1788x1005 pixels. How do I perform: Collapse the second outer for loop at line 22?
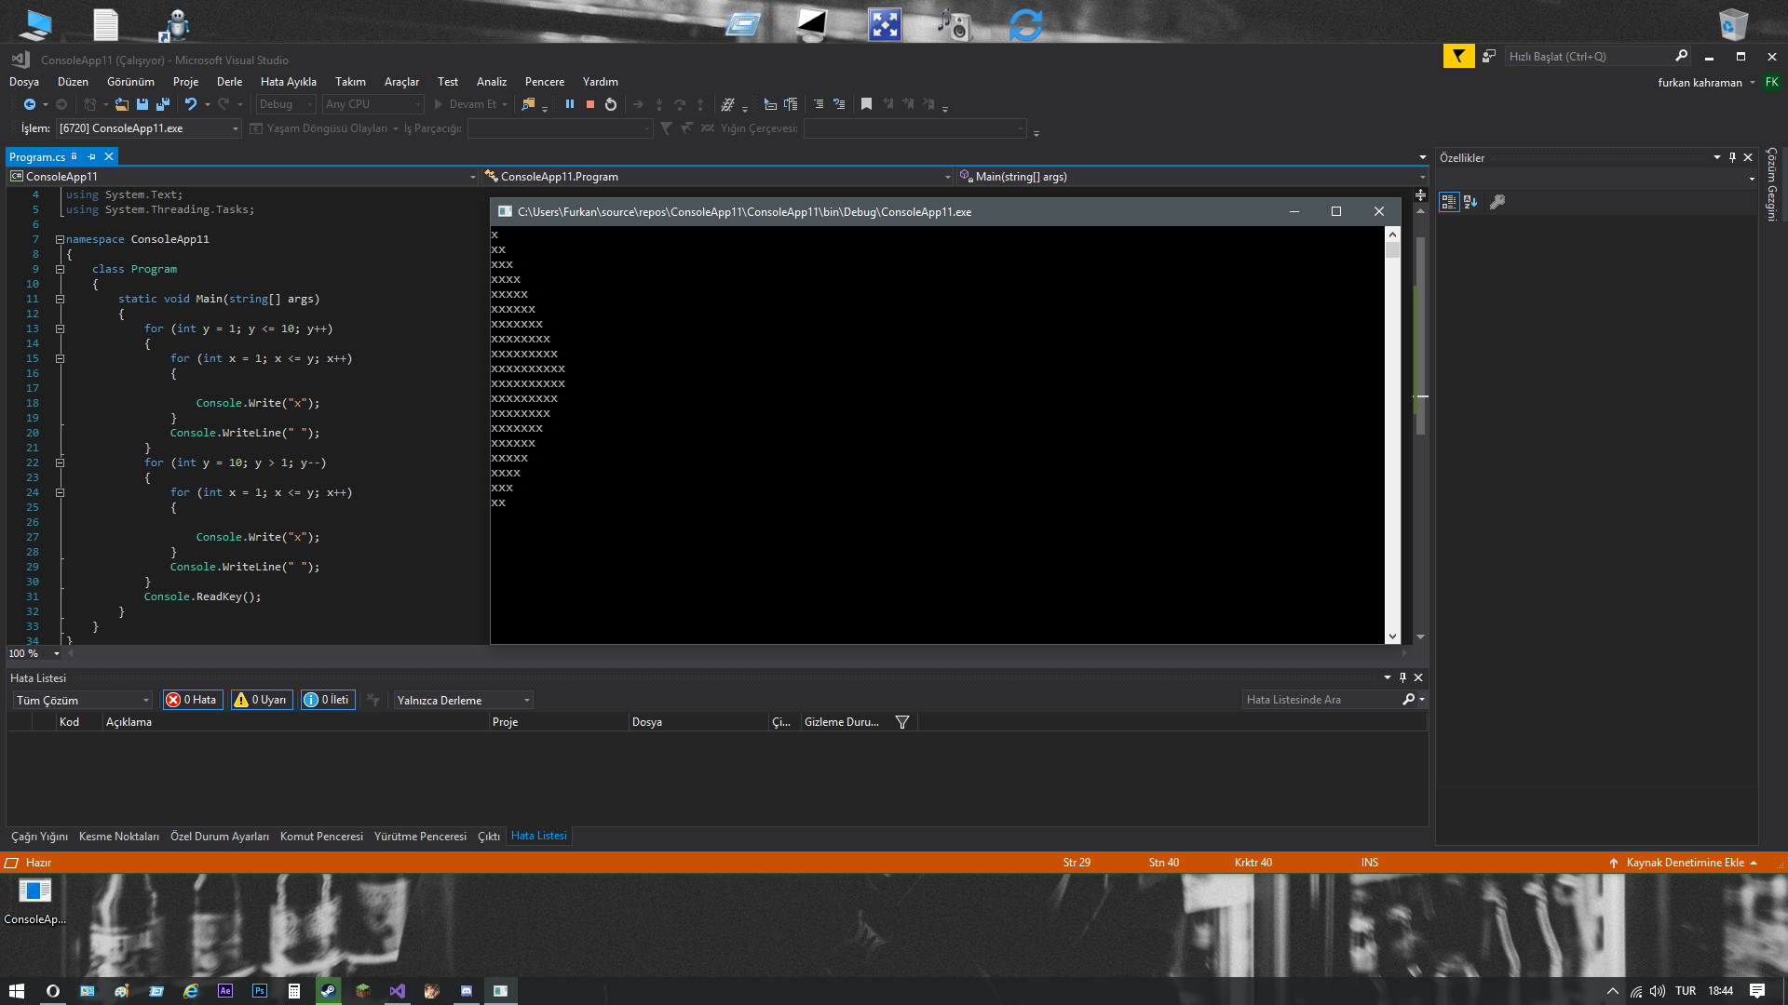point(60,462)
